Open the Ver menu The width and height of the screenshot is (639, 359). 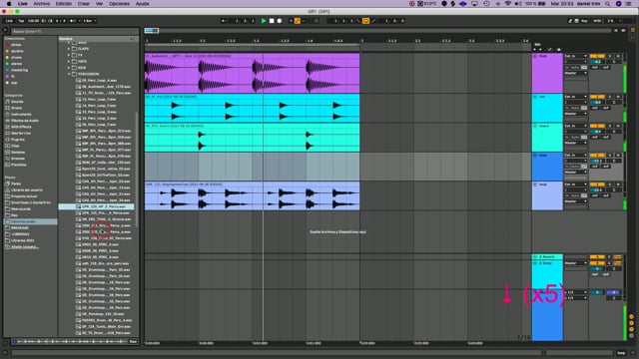99,4
